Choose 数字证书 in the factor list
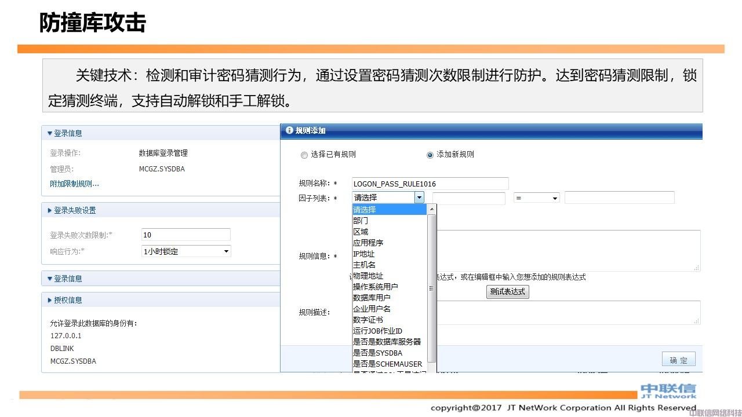The height and width of the screenshot is (417, 742). click(x=390, y=320)
